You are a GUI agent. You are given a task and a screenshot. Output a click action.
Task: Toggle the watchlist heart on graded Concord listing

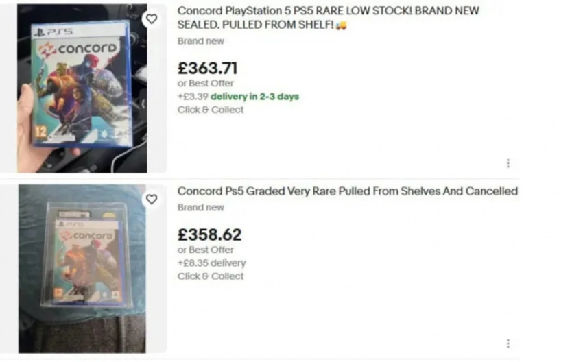(x=152, y=200)
